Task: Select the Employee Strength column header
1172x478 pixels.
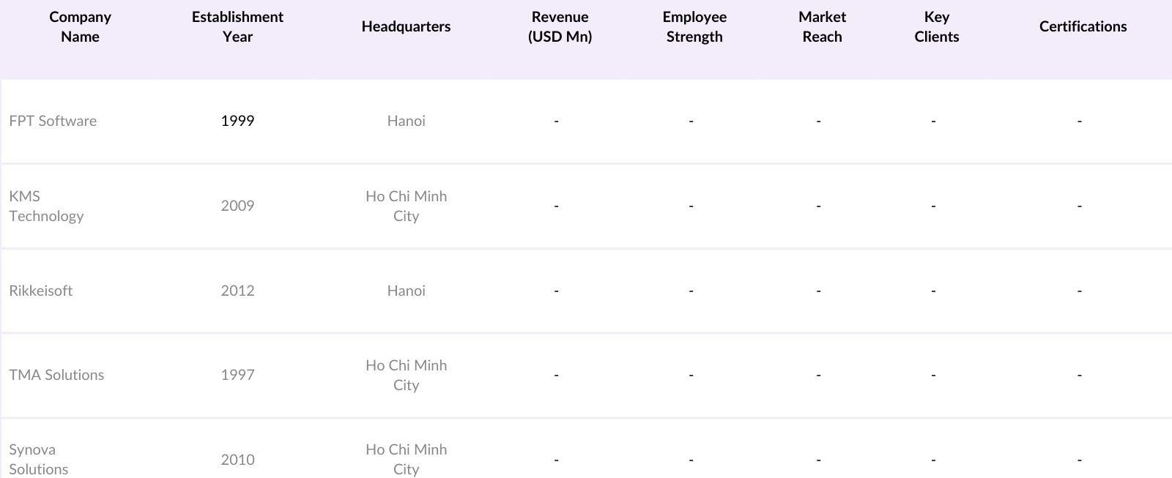Action: pyautogui.click(x=694, y=27)
